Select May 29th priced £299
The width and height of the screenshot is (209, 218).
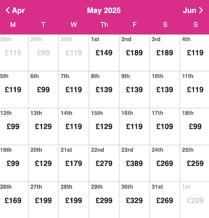tap(104, 200)
